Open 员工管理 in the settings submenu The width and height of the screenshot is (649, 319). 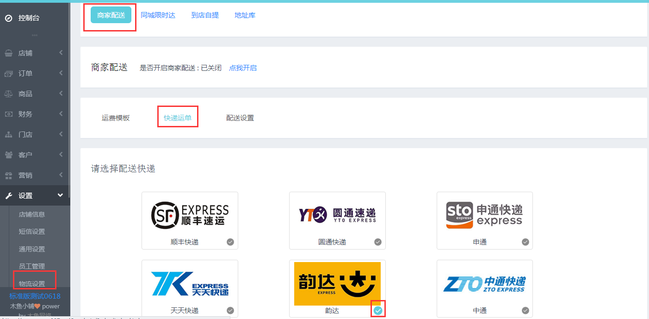coord(32,266)
